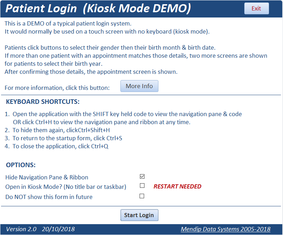Image resolution: width=283 pixels, height=235 pixels.
Task: Click the 'Hide Navigation Pane & Ribbon' label
Action: click(x=47, y=177)
